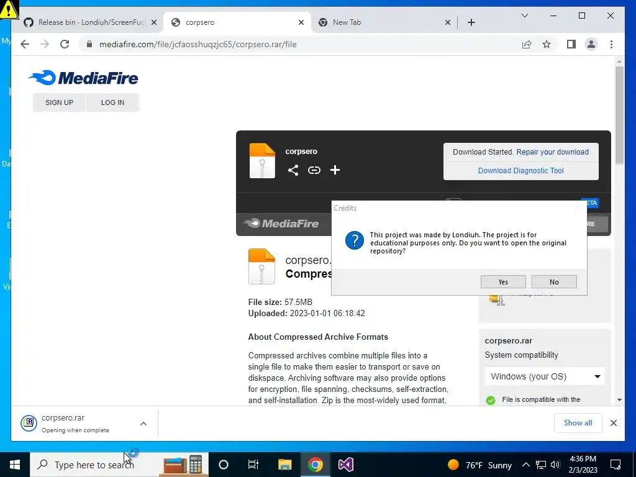Open Task View in the taskbar
The height and width of the screenshot is (477, 636).
point(253,465)
